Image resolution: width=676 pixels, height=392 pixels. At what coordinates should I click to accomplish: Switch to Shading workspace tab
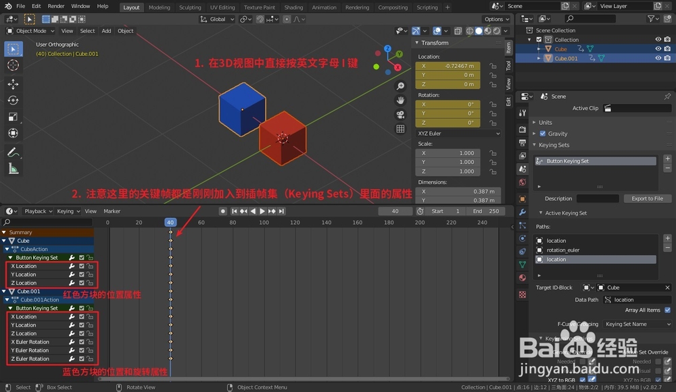pyautogui.click(x=293, y=7)
